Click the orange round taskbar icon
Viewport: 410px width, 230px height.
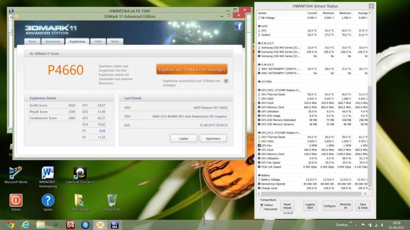pos(100,225)
